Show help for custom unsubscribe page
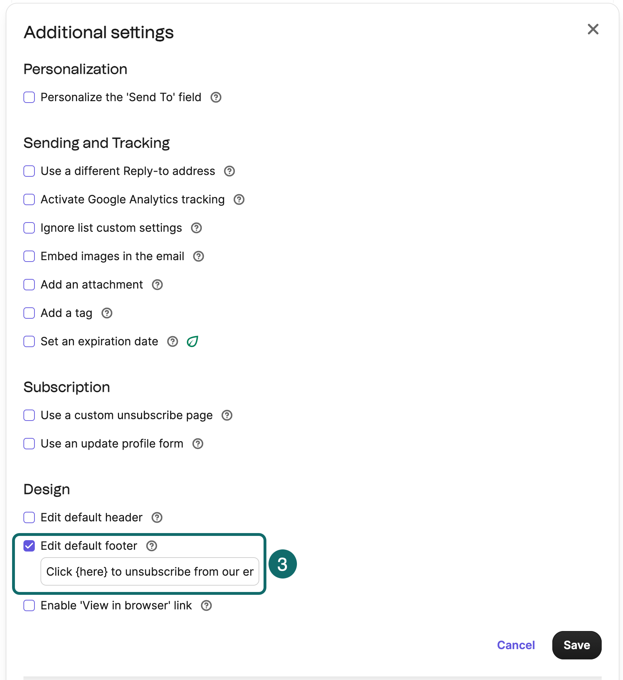This screenshot has width=623, height=680. [227, 415]
